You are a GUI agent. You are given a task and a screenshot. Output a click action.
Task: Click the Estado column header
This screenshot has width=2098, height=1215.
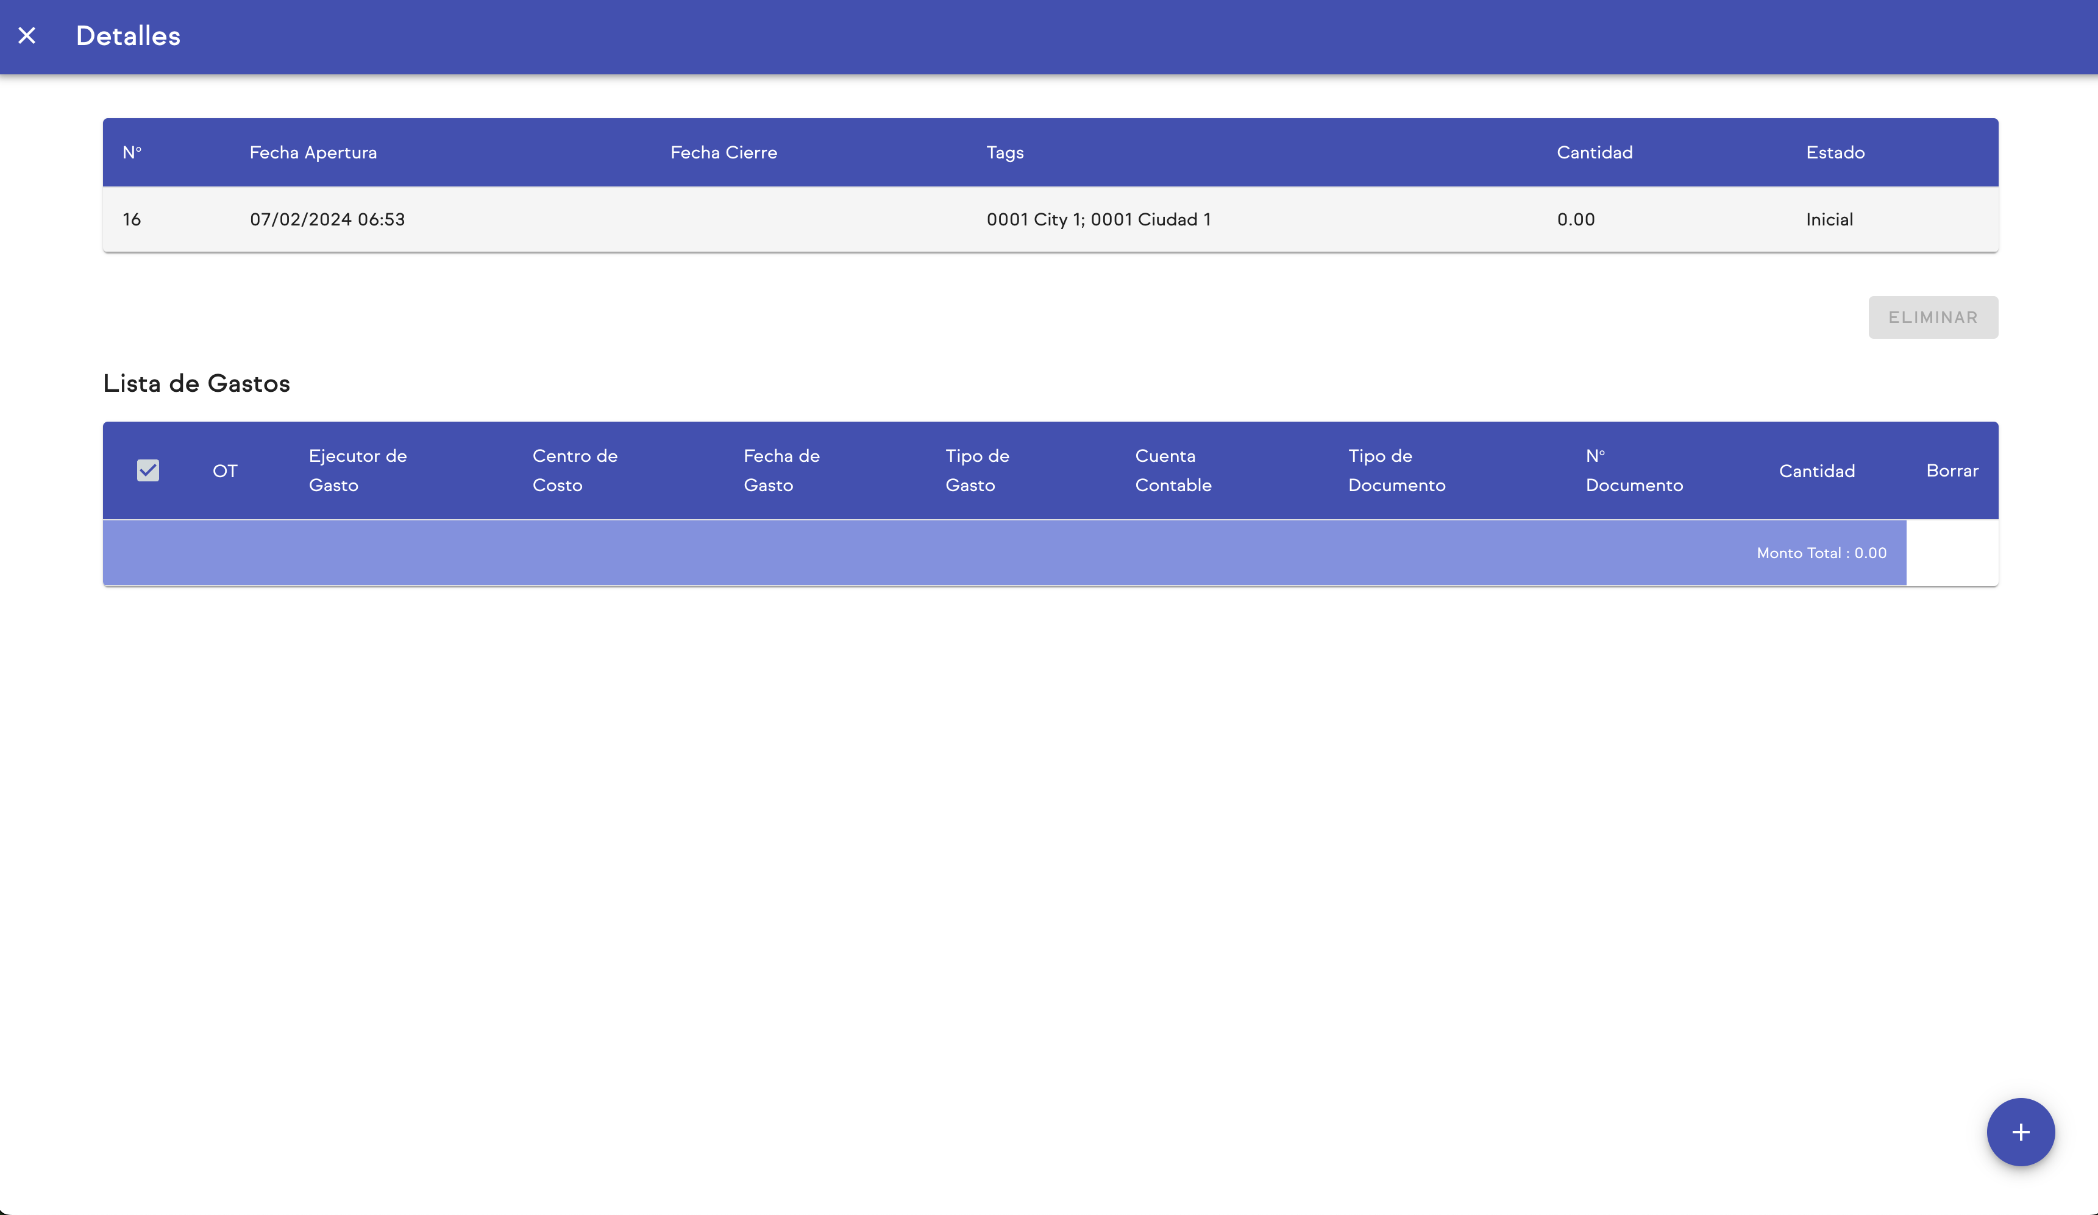click(1834, 152)
